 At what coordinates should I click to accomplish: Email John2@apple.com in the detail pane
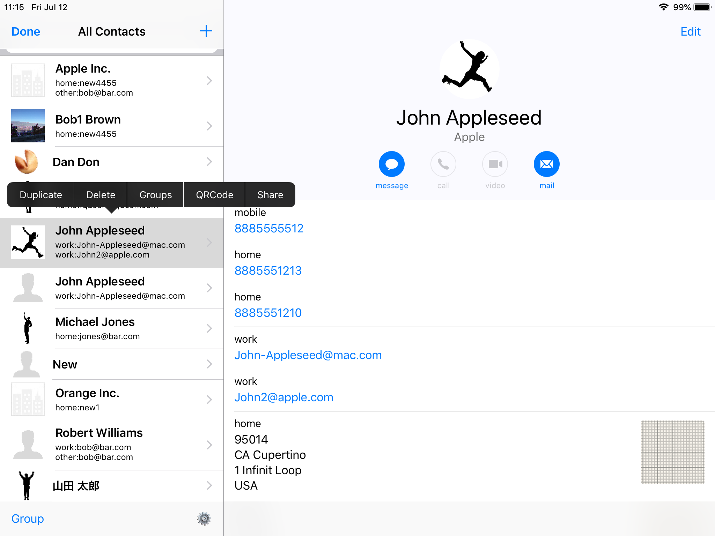click(284, 397)
